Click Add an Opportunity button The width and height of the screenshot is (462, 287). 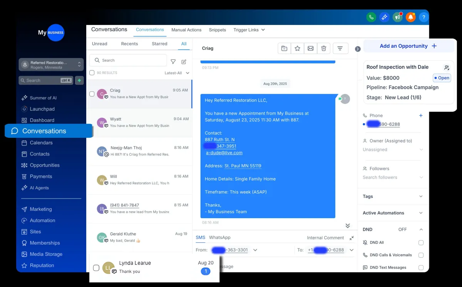point(408,46)
